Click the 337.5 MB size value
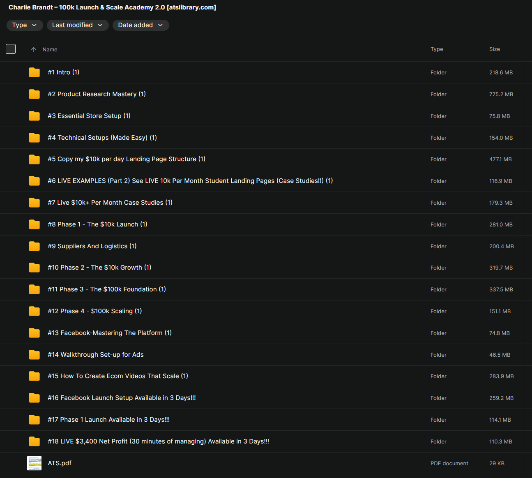Image resolution: width=532 pixels, height=478 pixels. [501, 289]
